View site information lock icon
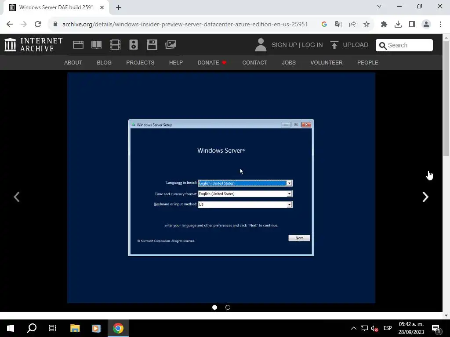Viewport: 450px width, 337px height. (x=55, y=24)
